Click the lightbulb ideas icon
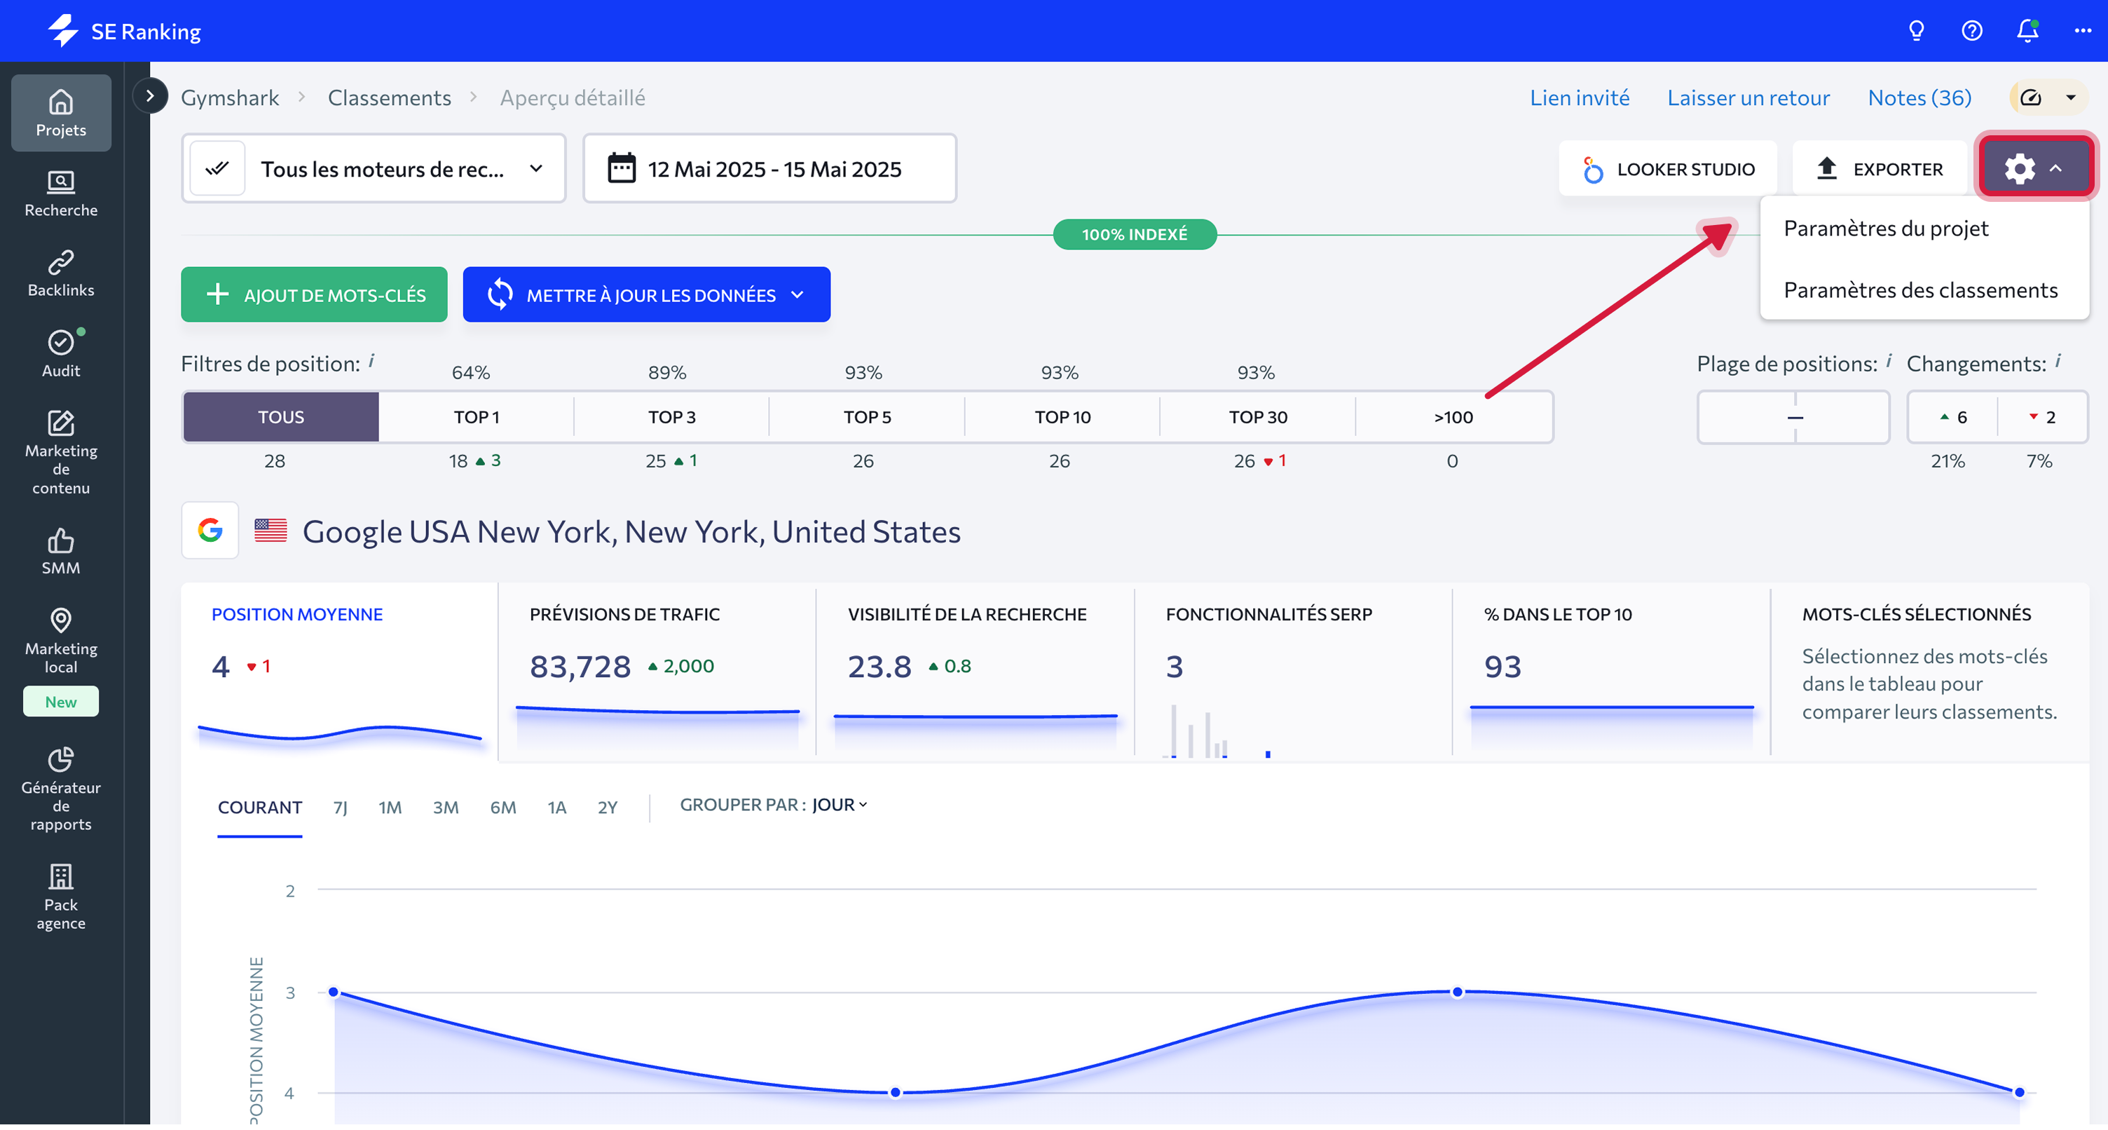Screen dimensions: 2108x1130 pos(1916,31)
